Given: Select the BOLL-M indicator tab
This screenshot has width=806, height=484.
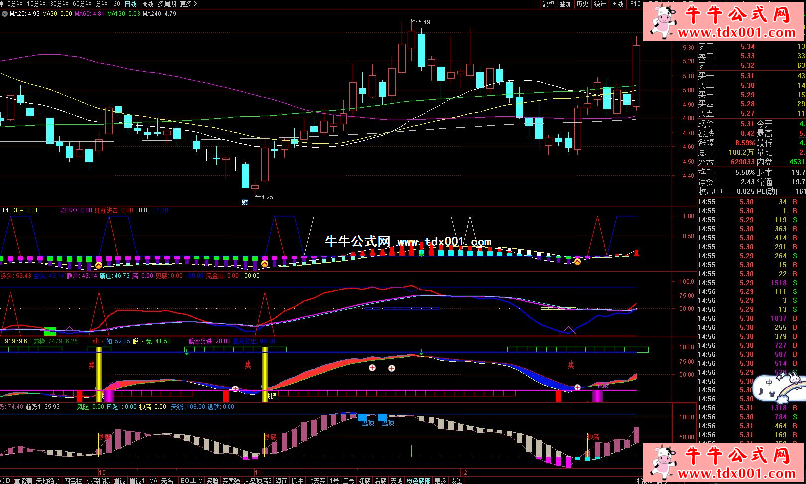Looking at the screenshot, I should pyautogui.click(x=192, y=481).
